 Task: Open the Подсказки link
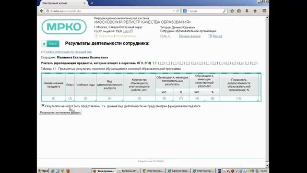pos(106,36)
